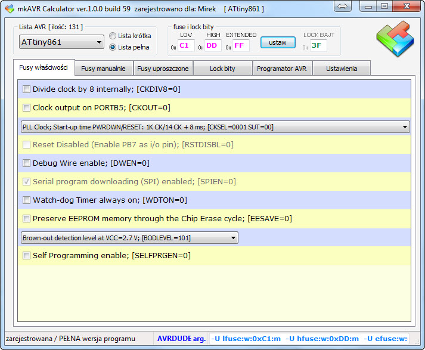The height and width of the screenshot is (350, 425).
Task: Click the window resize grip in status bar
Action: click(x=417, y=342)
